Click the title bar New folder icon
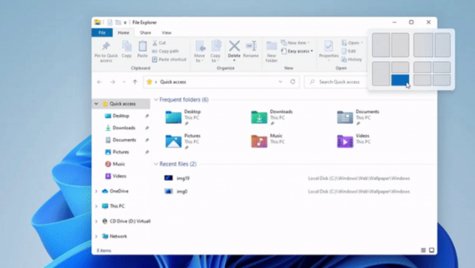This screenshot has width=475, height=268. pyautogui.click(x=118, y=22)
